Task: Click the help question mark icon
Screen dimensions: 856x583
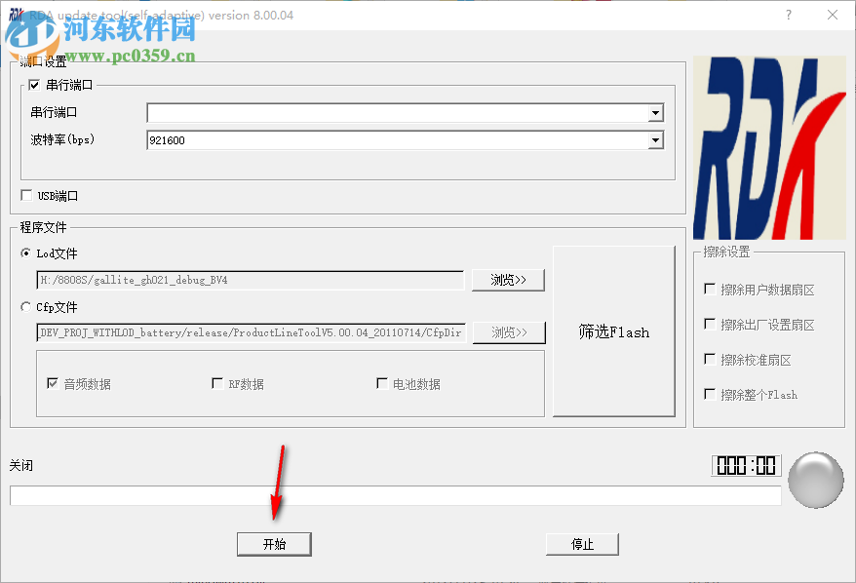Action: tap(787, 14)
